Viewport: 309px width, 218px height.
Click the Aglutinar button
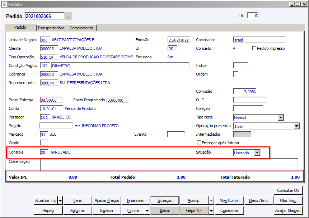coord(78,210)
